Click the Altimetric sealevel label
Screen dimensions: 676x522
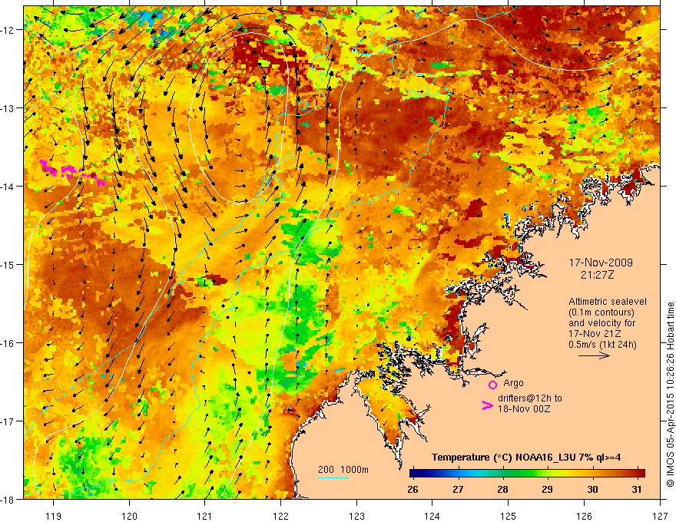click(x=608, y=302)
